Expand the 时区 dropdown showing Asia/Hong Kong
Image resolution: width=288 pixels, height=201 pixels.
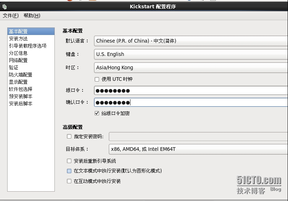point(191,67)
